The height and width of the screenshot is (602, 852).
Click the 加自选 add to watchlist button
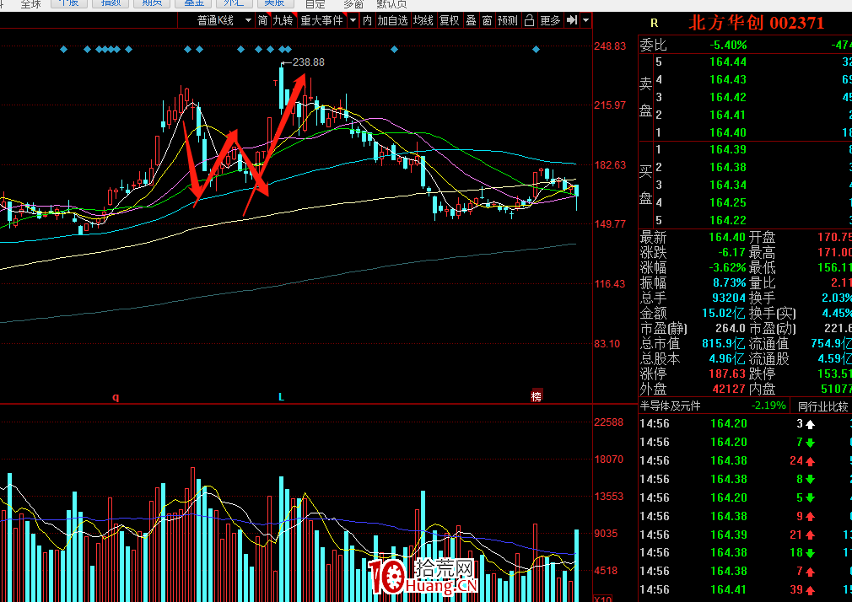(392, 20)
